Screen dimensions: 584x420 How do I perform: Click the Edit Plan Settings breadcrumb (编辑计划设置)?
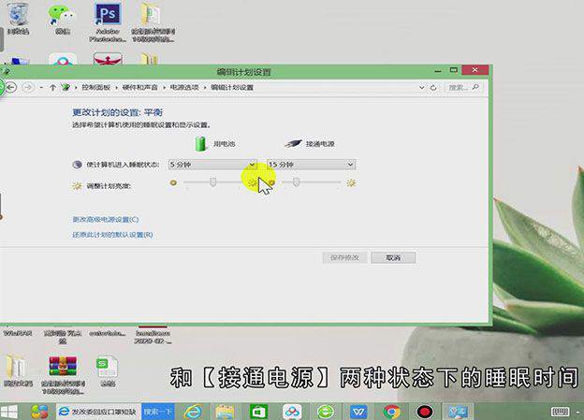(232, 88)
